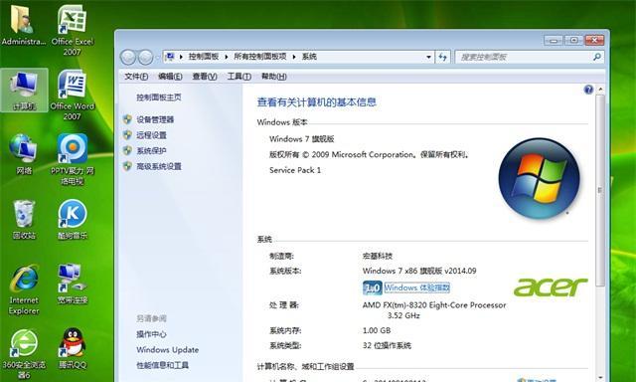Click the Service Pack 1 text
The height and width of the screenshot is (382, 636).
[x=295, y=170]
